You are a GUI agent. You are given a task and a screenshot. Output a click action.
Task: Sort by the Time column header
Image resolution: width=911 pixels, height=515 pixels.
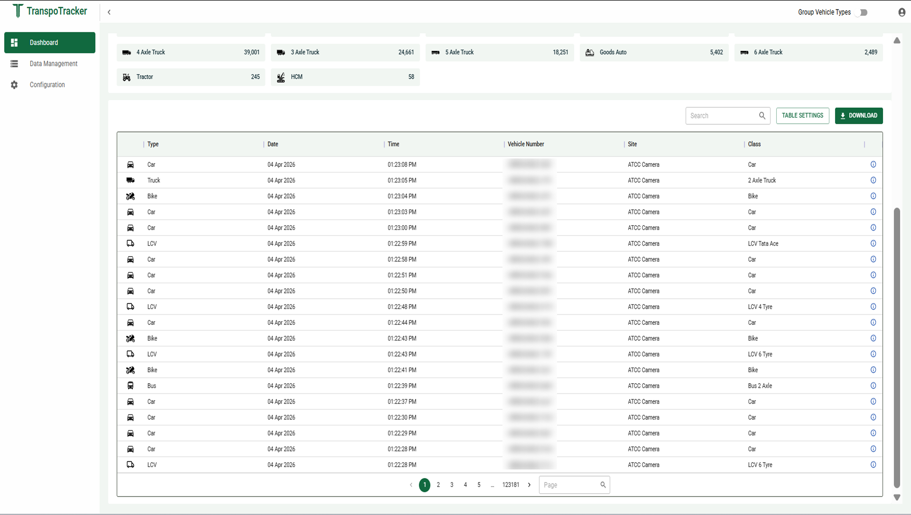(393, 144)
